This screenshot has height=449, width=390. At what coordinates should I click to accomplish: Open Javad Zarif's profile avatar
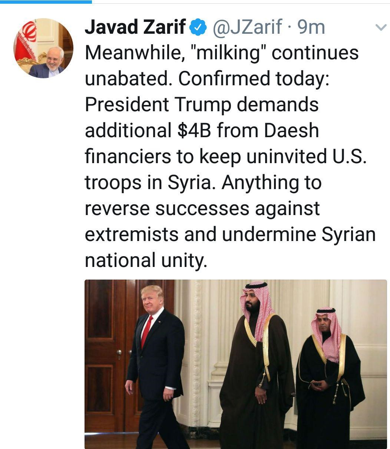[x=43, y=48]
